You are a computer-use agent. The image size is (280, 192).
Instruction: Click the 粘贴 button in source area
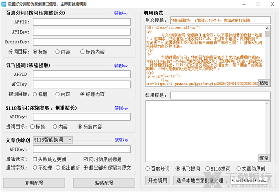(x=264, y=83)
